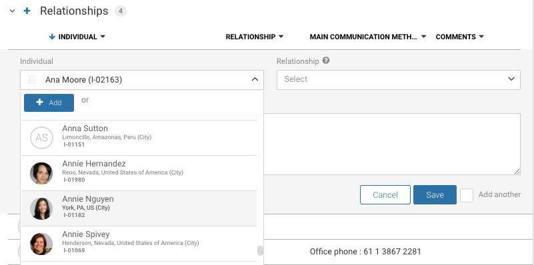
Task: Click the sort arrow on Individual column
Action: (52, 37)
